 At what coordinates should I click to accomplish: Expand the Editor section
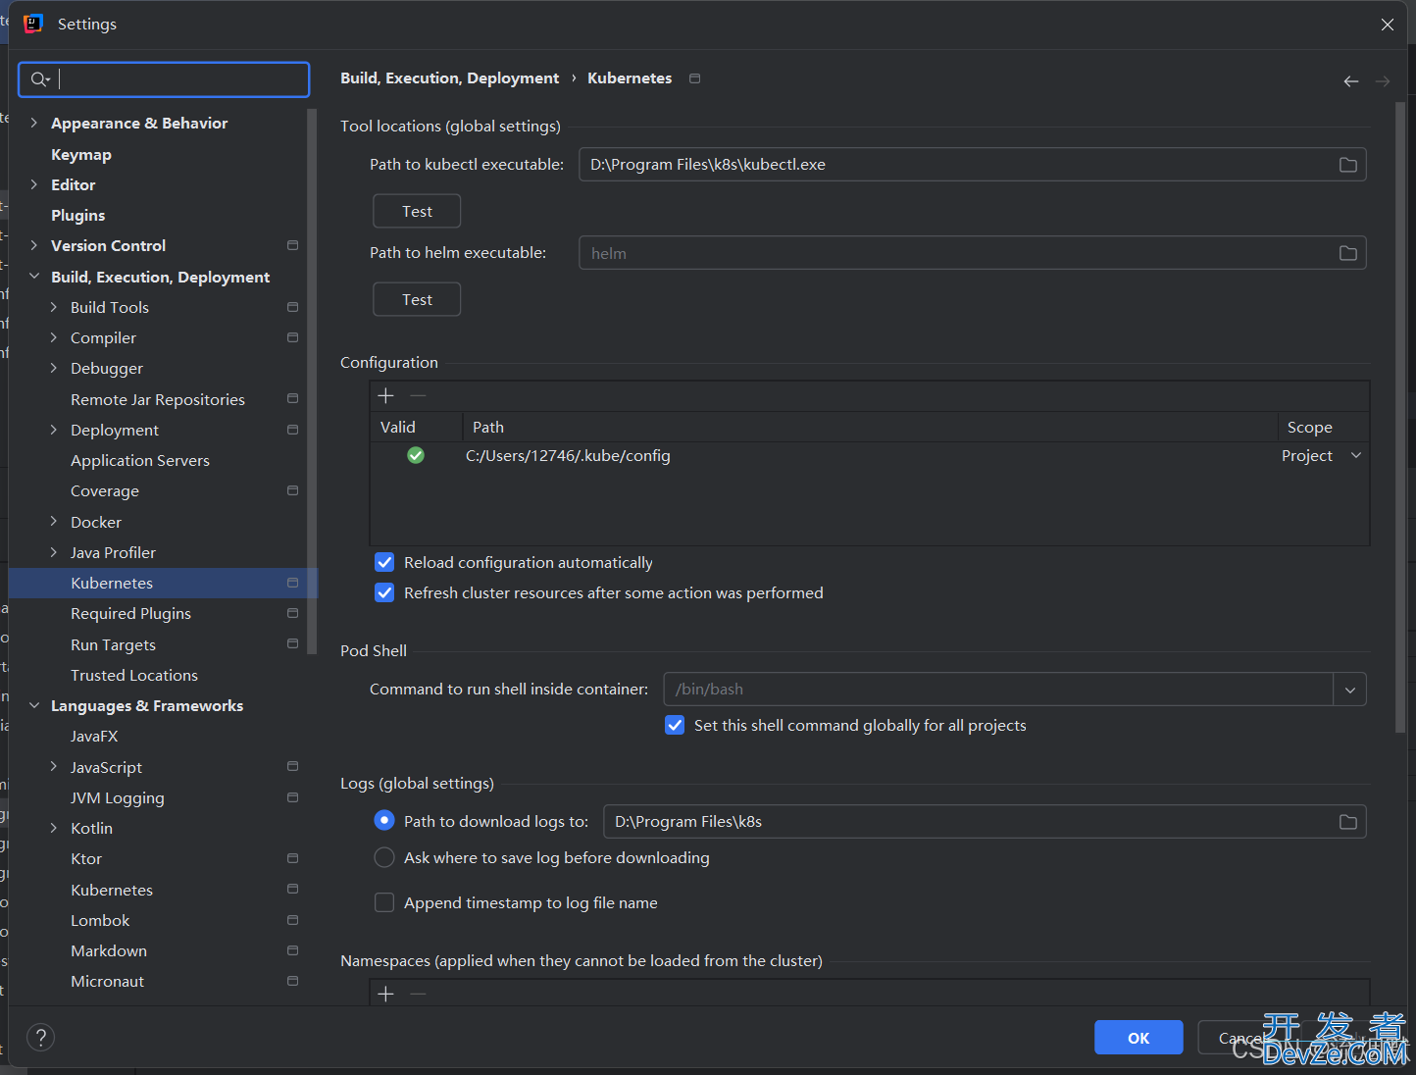[34, 184]
